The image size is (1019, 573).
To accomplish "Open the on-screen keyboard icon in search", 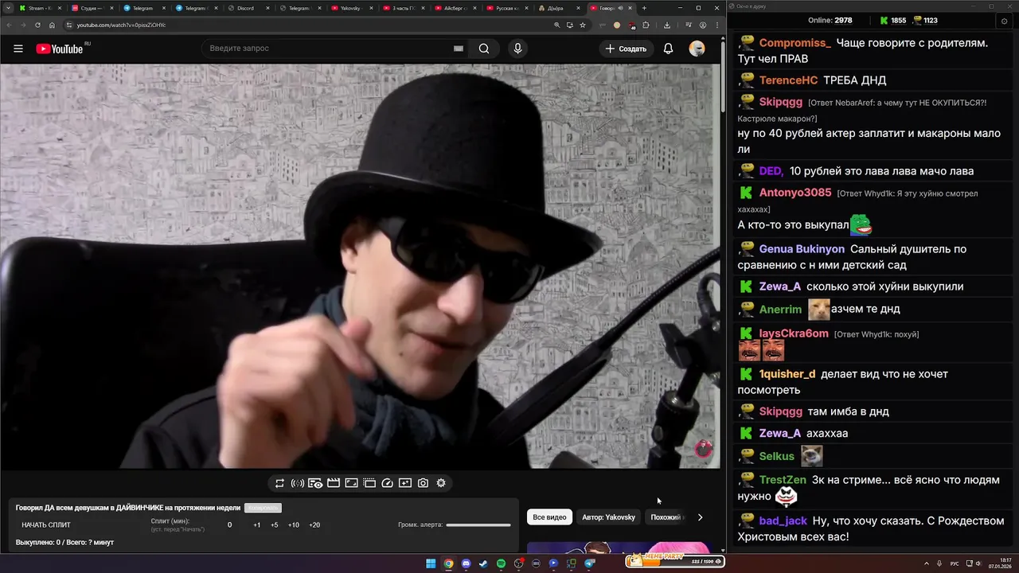I will pyautogui.click(x=458, y=49).
